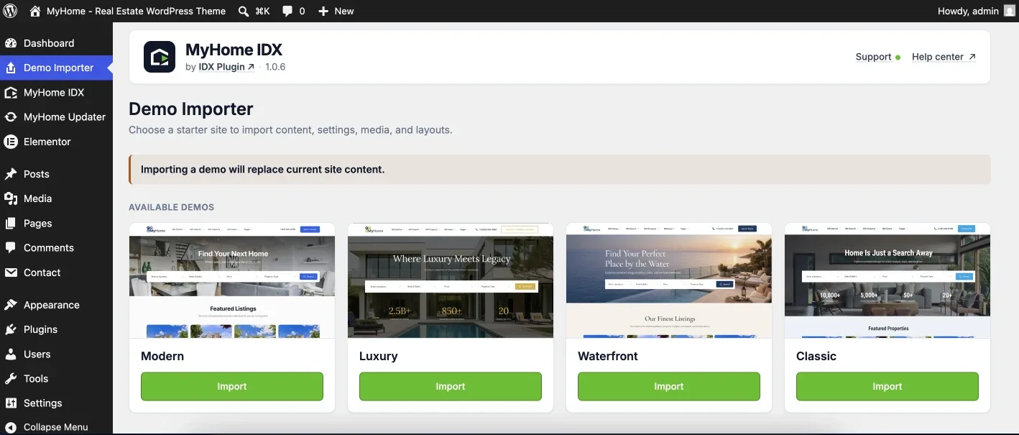
Task: Click the MyHome IDX plugin logo in header
Action: click(x=160, y=57)
